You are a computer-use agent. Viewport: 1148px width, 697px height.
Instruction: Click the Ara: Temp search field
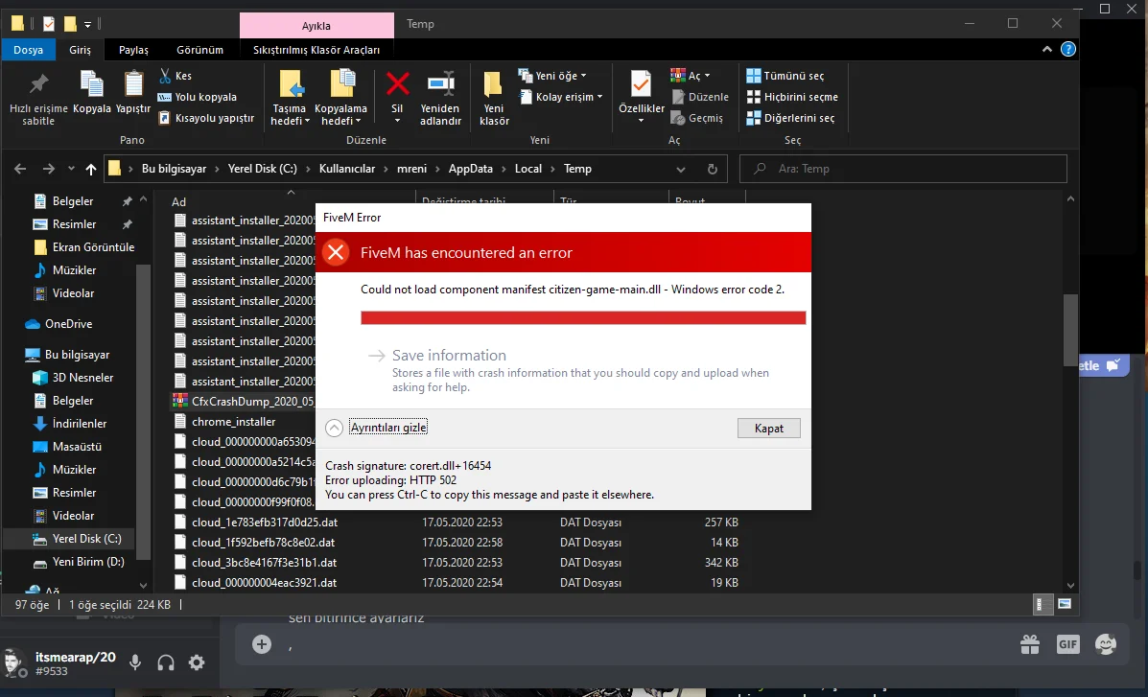[903, 169]
